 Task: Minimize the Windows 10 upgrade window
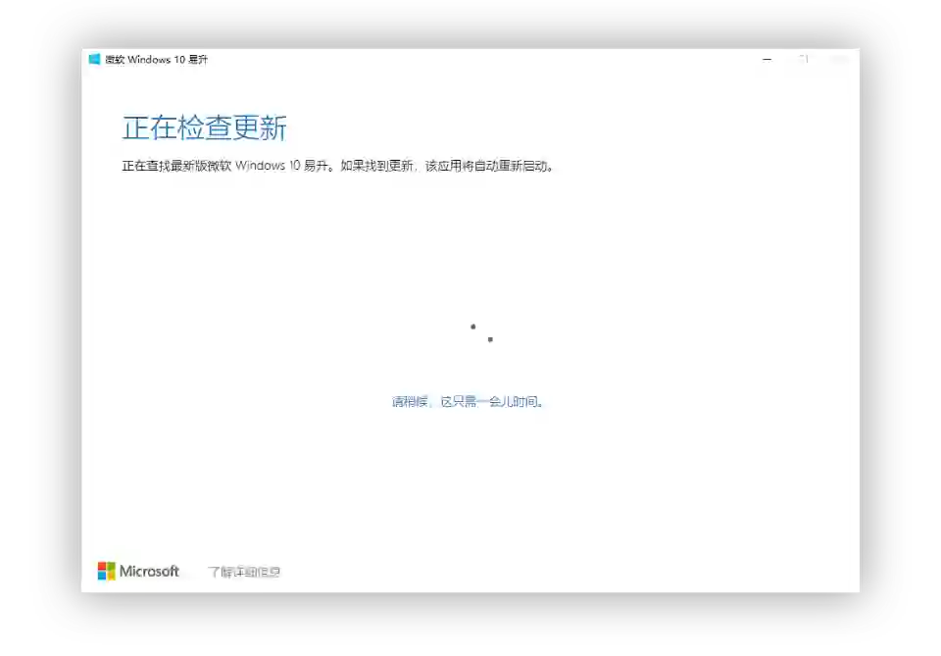click(767, 60)
